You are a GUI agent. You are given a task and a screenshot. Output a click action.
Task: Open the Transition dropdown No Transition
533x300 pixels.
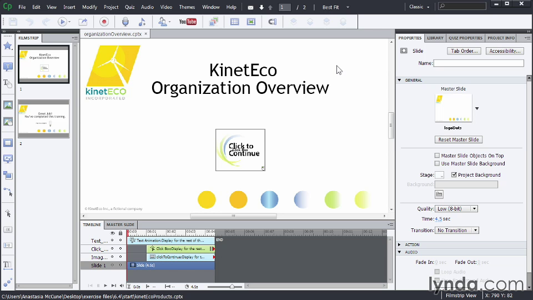457,230
